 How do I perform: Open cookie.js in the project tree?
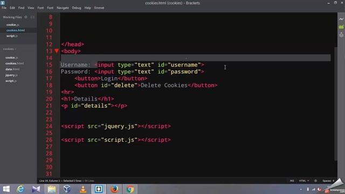point(12,58)
